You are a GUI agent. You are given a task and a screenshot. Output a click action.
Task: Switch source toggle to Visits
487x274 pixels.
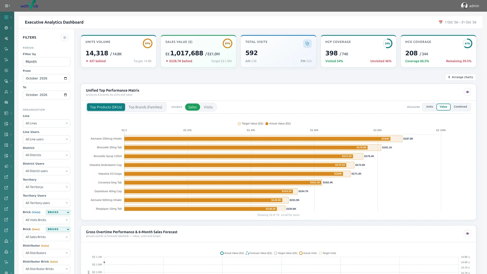(x=208, y=107)
